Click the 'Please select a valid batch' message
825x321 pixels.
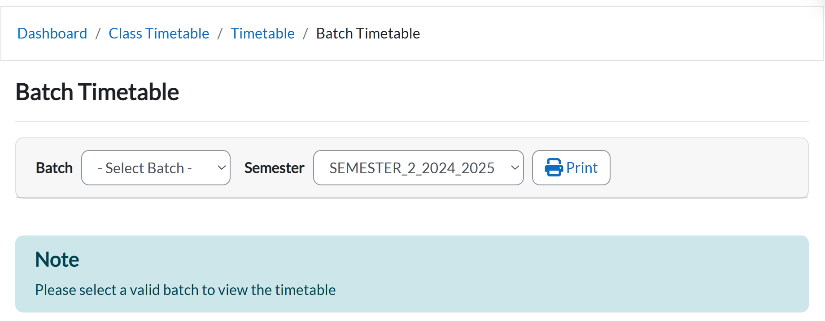click(185, 290)
